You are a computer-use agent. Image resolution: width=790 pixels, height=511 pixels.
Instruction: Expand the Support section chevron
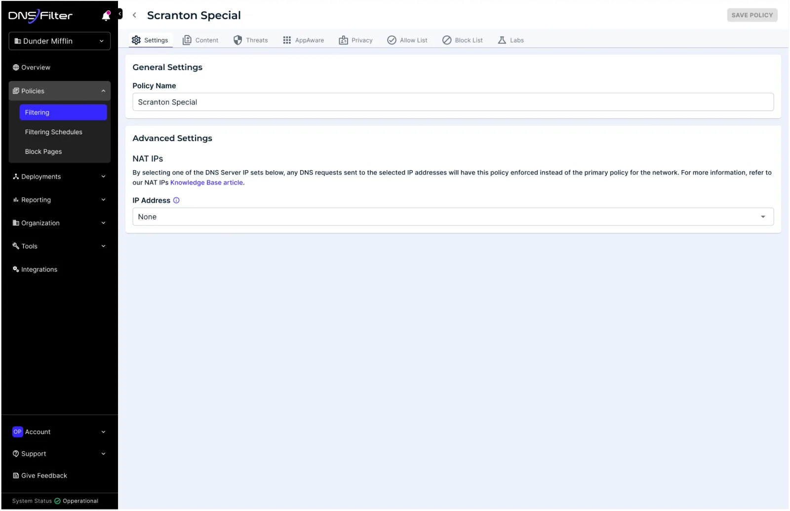point(104,454)
